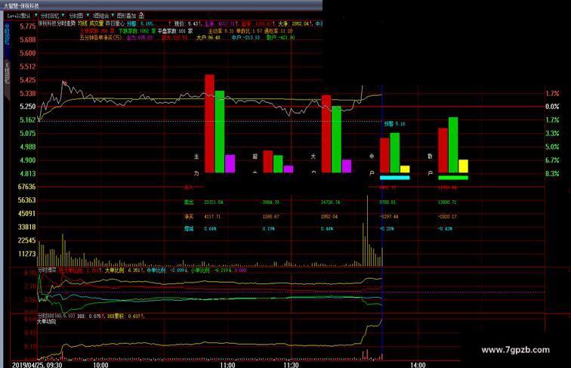This screenshot has width=571, height=368.
Task: Click the 11273 volume axis label
Action: 27,254
